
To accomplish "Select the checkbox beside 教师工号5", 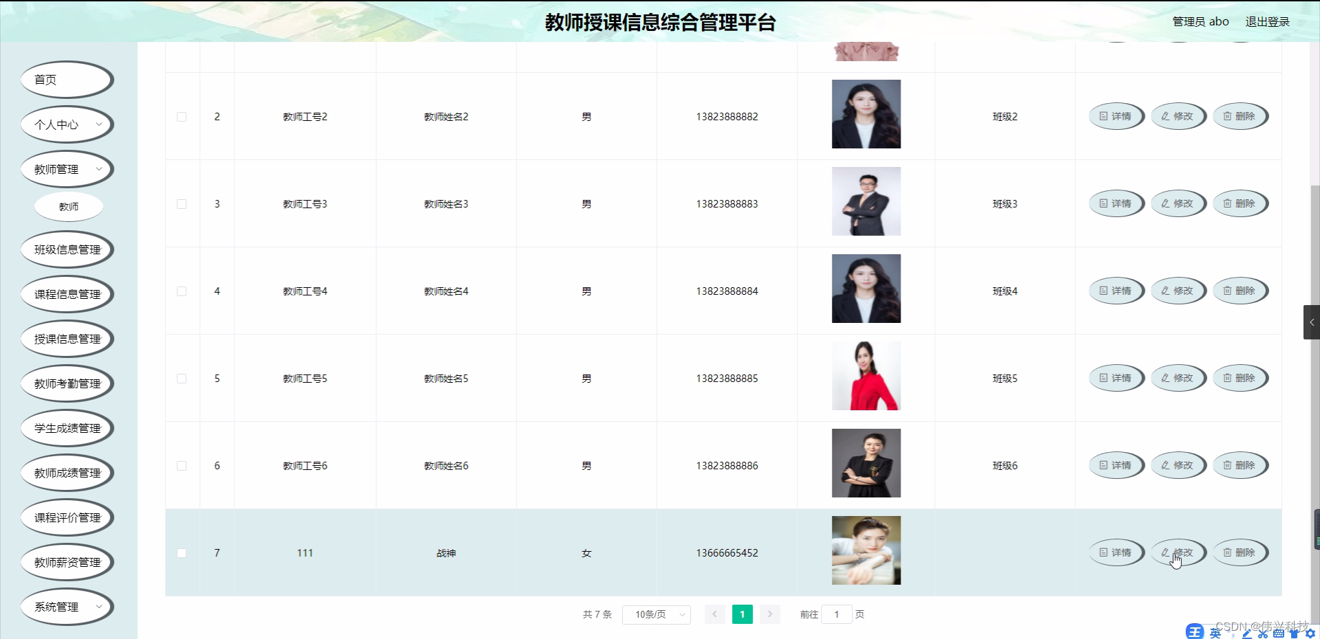I will pos(182,378).
